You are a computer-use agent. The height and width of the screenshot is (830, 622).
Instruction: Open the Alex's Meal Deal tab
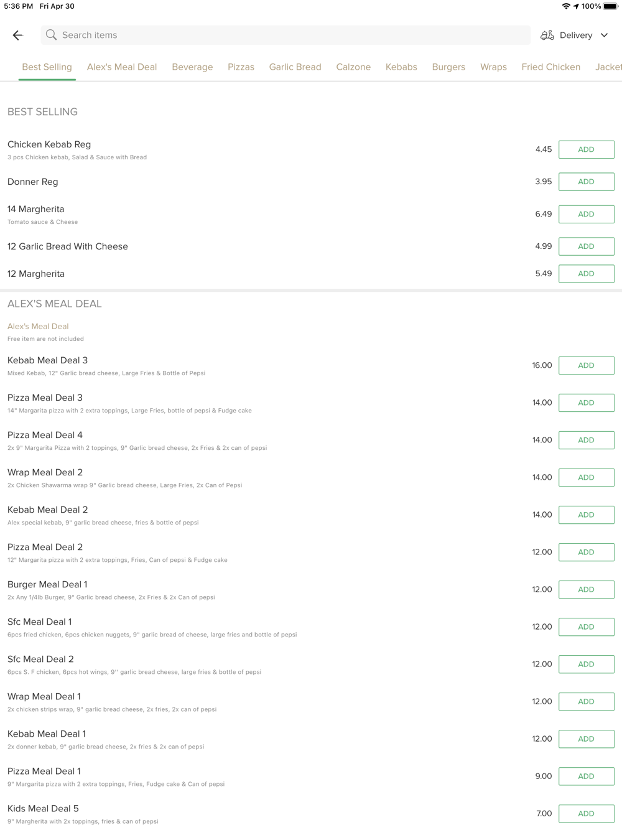tap(122, 67)
